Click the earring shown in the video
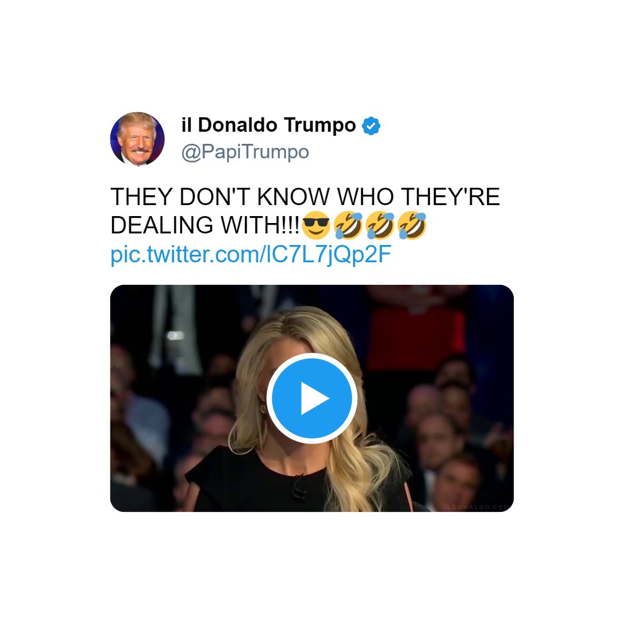Screen dimensions: 624x624 pos(263,407)
